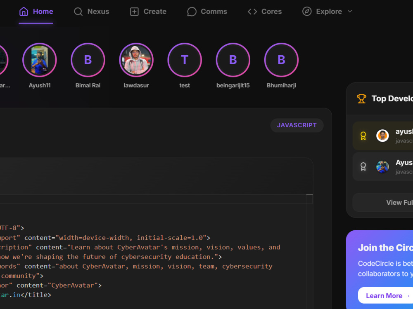Image resolution: width=413 pixels, height=309 pixels.
Task: Click the code block vertical scrollbar
Action: coord(309,252)
